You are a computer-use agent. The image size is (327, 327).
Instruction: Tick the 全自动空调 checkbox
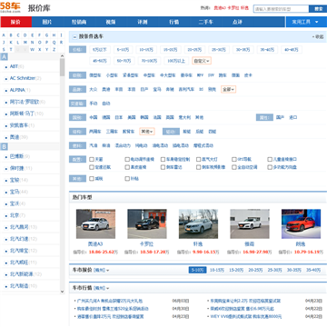[x=234, y=167]
